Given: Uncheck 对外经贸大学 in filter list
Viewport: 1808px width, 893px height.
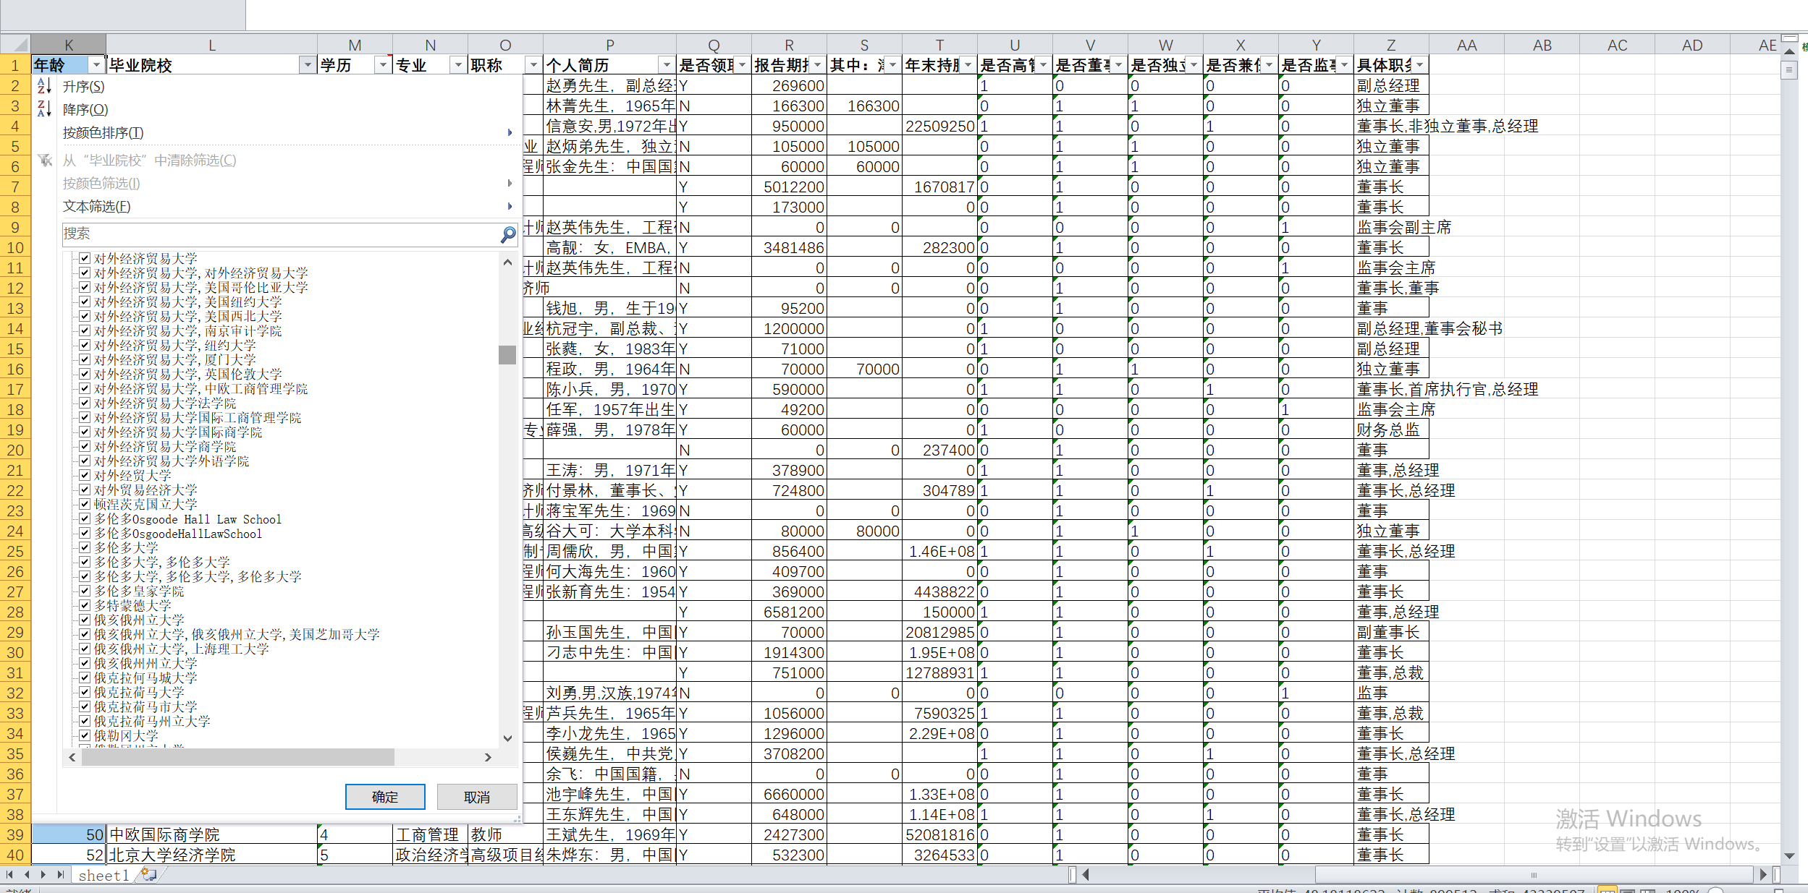Looking at the screenshot, I should click(85, 475).
